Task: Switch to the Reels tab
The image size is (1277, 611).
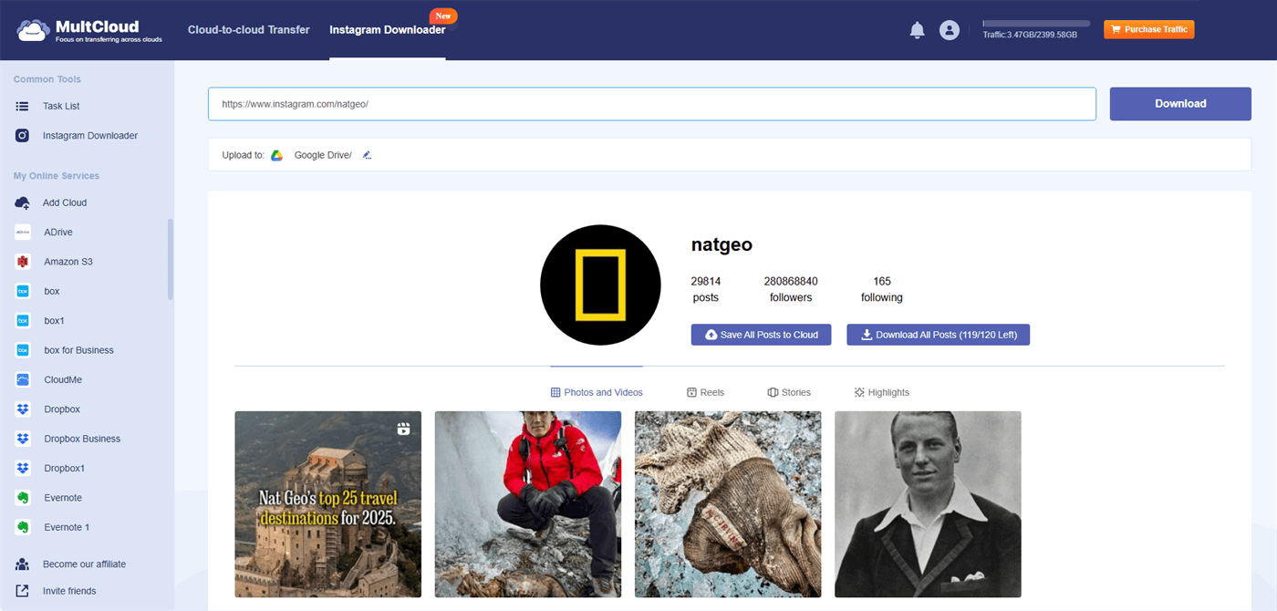Action: tap(705, 392)
